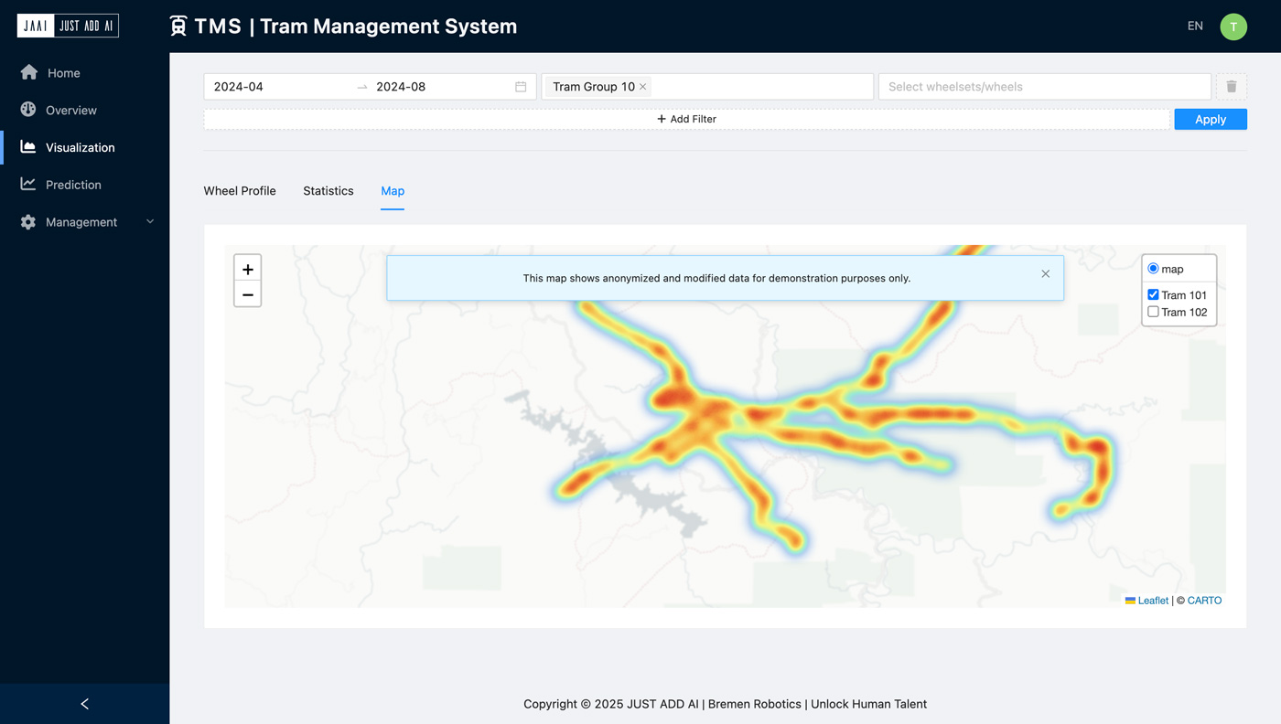Dismiss the demonstration data notice
1281x724 pixels.
click(1046, 274)
